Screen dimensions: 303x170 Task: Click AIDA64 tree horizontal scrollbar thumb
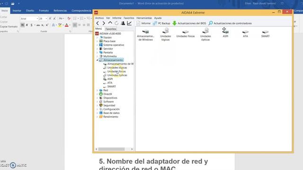[111, 149]
